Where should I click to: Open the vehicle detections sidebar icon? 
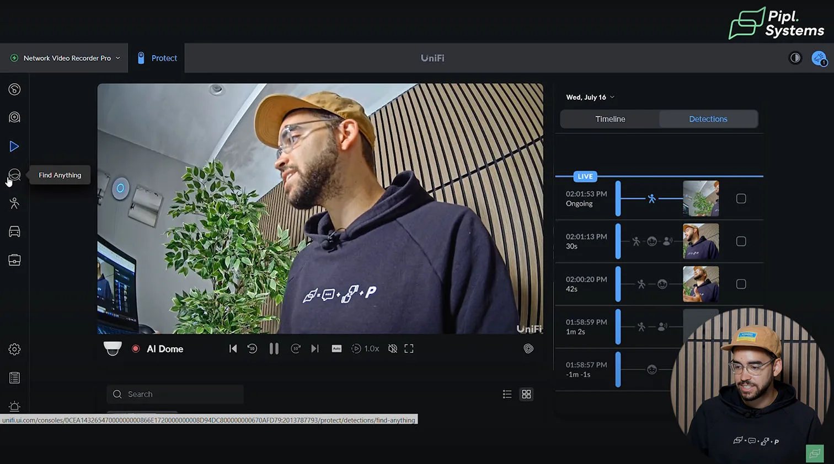pyautogui.click(x=14, y=232)
